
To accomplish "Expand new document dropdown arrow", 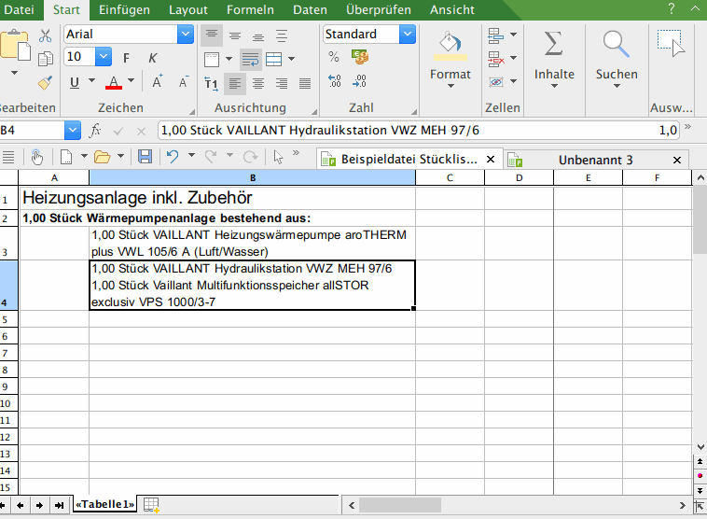I will tap(84, 156).
